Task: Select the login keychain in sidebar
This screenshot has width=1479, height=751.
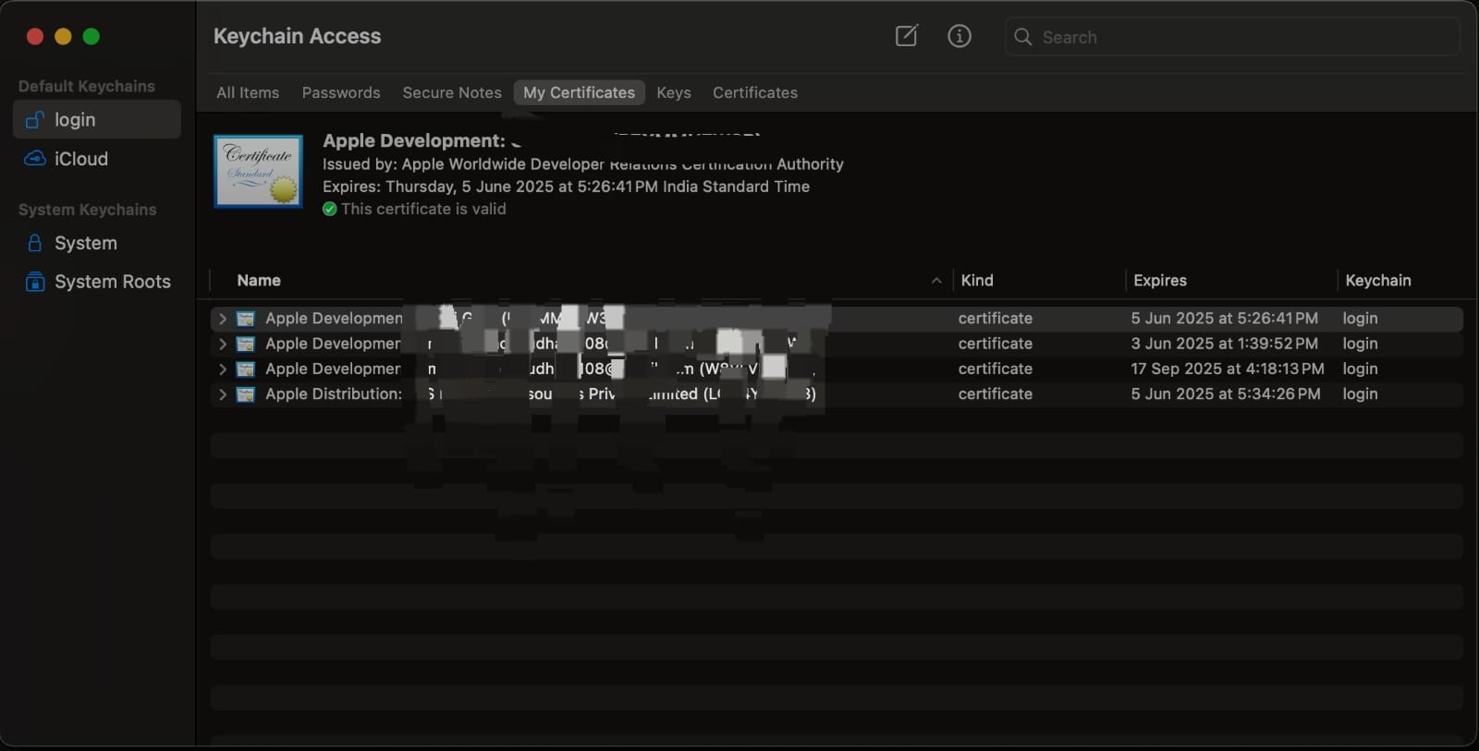Action: [x=97, y=119]
